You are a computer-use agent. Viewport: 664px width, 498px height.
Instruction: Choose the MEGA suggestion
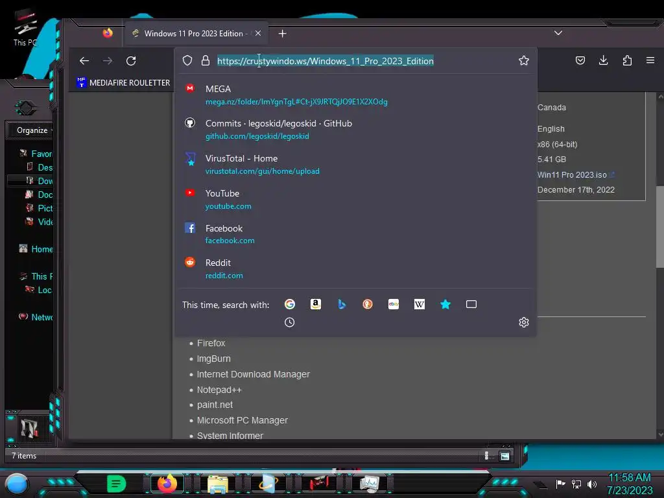[x=356, y=95]
